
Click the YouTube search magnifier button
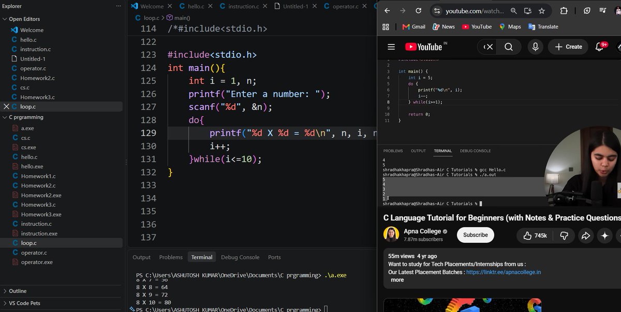tap(509, 47)
